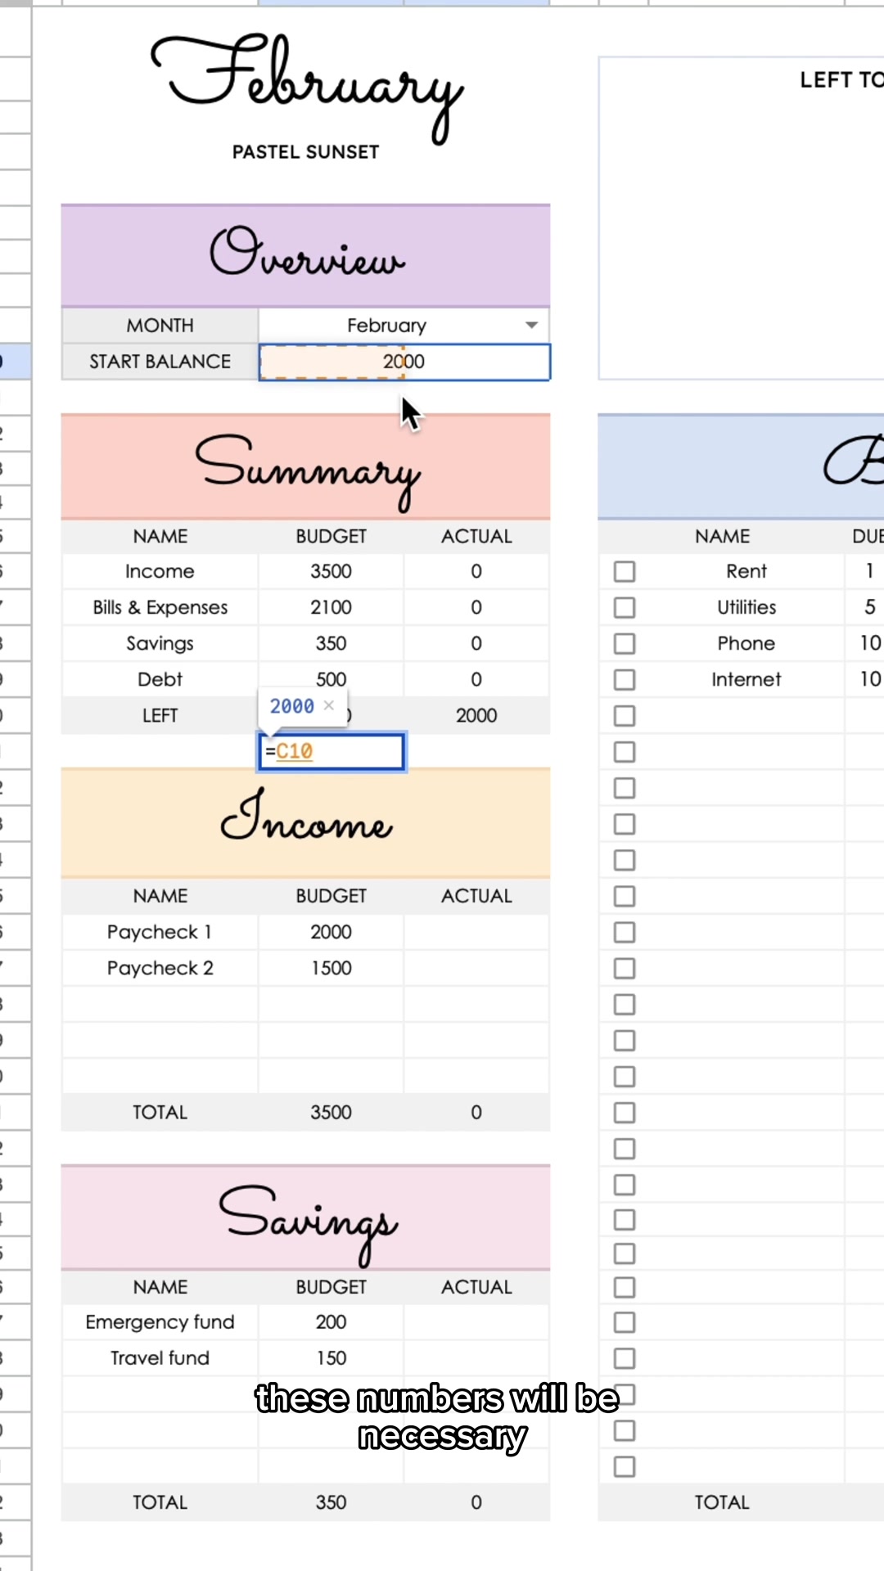Click the bills table TOTAL label
The width and height of the screenshot is (884, 1571).
pos(722,1502)
